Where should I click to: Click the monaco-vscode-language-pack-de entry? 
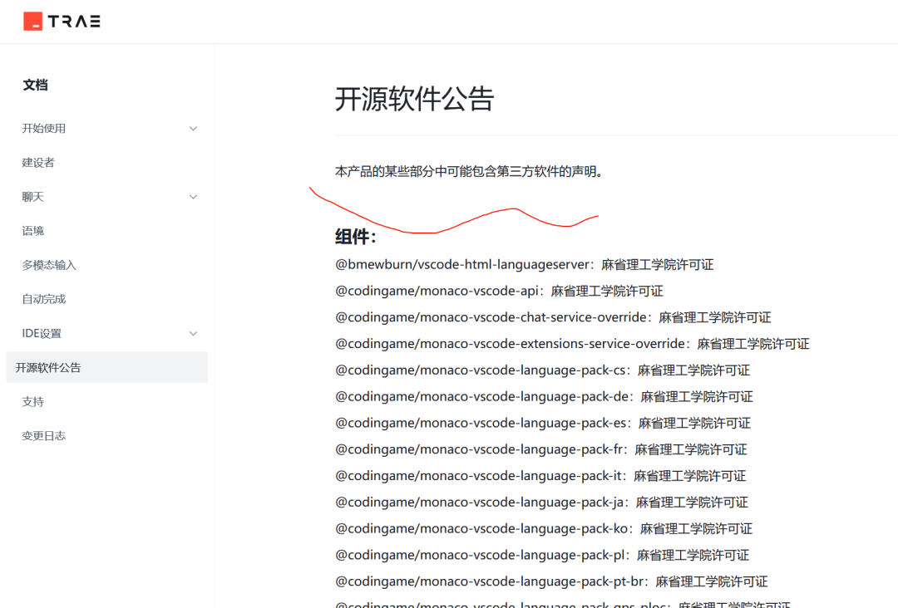click(x=544, y=396)
